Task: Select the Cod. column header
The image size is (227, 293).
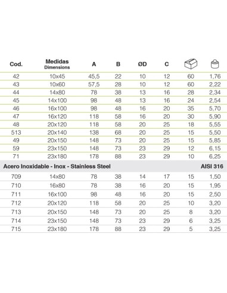Action: pyautogui.click(x=16, y=64)
